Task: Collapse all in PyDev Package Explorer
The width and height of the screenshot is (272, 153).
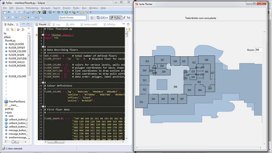Action: point(8,30)
